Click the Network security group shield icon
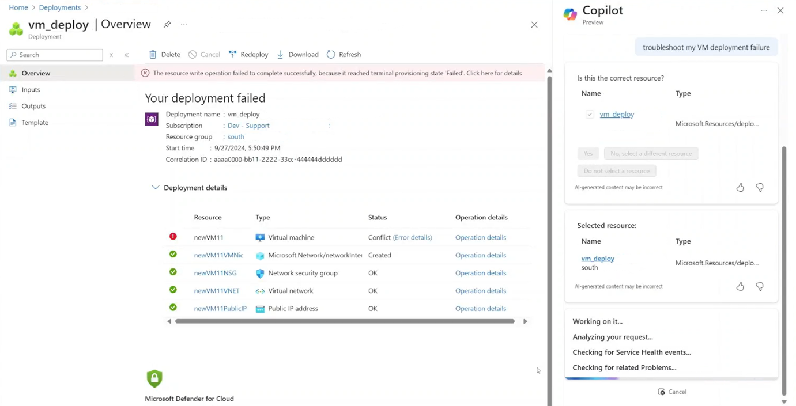The image size is (796, 406). click(x=260, y=273)
